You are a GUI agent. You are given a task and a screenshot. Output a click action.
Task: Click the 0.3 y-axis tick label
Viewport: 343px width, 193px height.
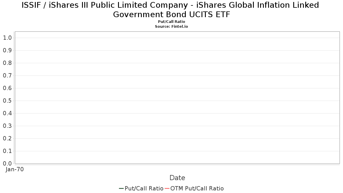[7, 126]
